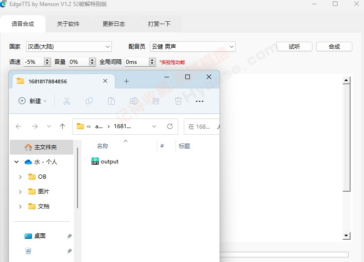364x262 pixels.
Task: Open the address bar history dropdown
Action: click(x=154, y=126)
